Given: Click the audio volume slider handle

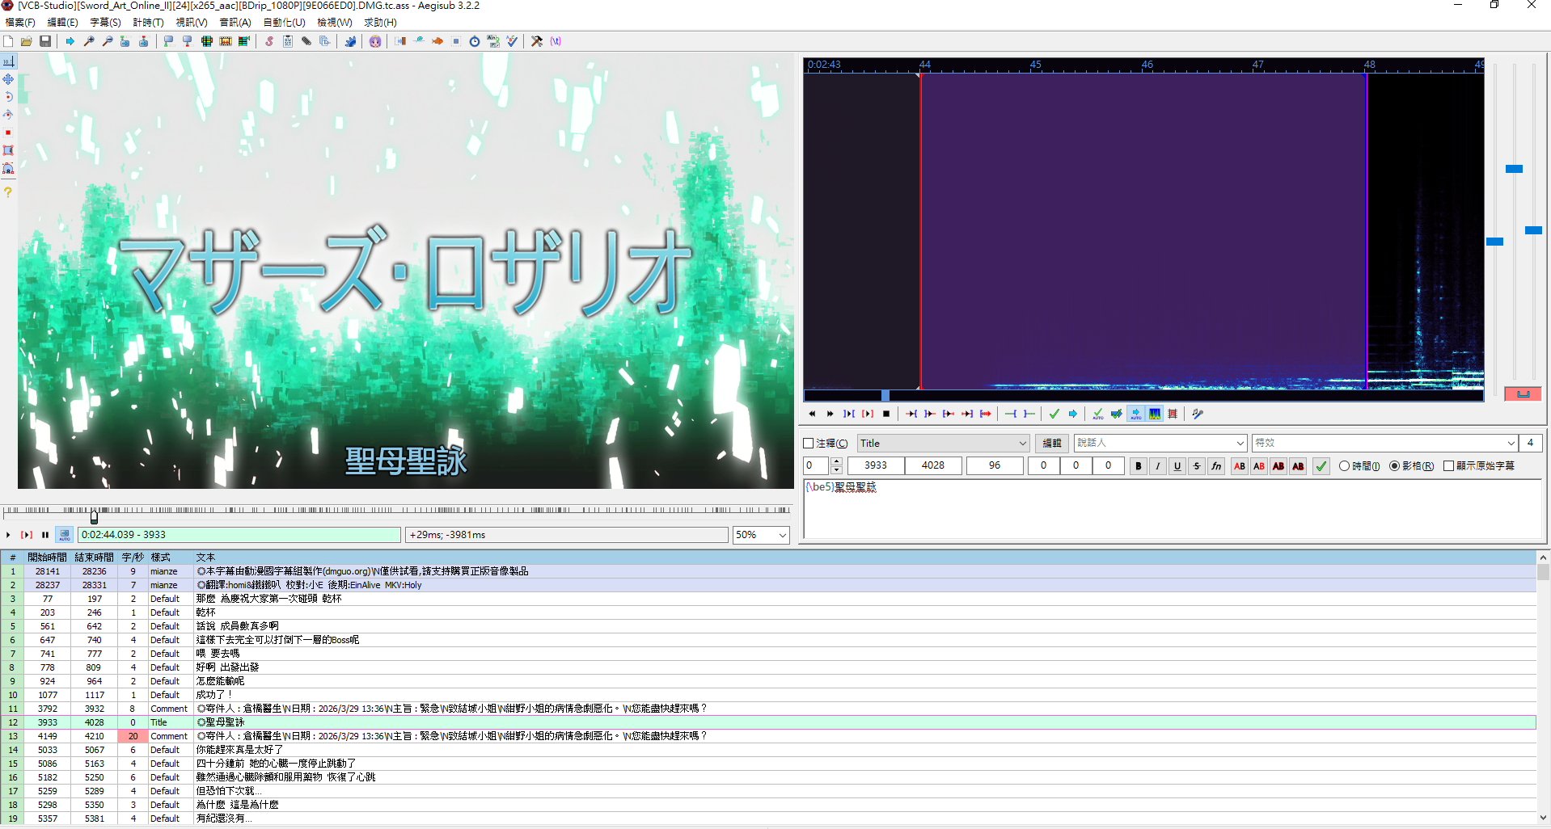Looking at the screenshot, I should (x=1534, y=230).
